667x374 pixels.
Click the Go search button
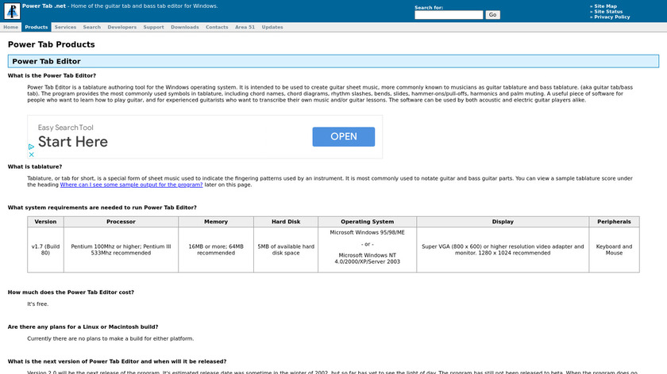492,15
